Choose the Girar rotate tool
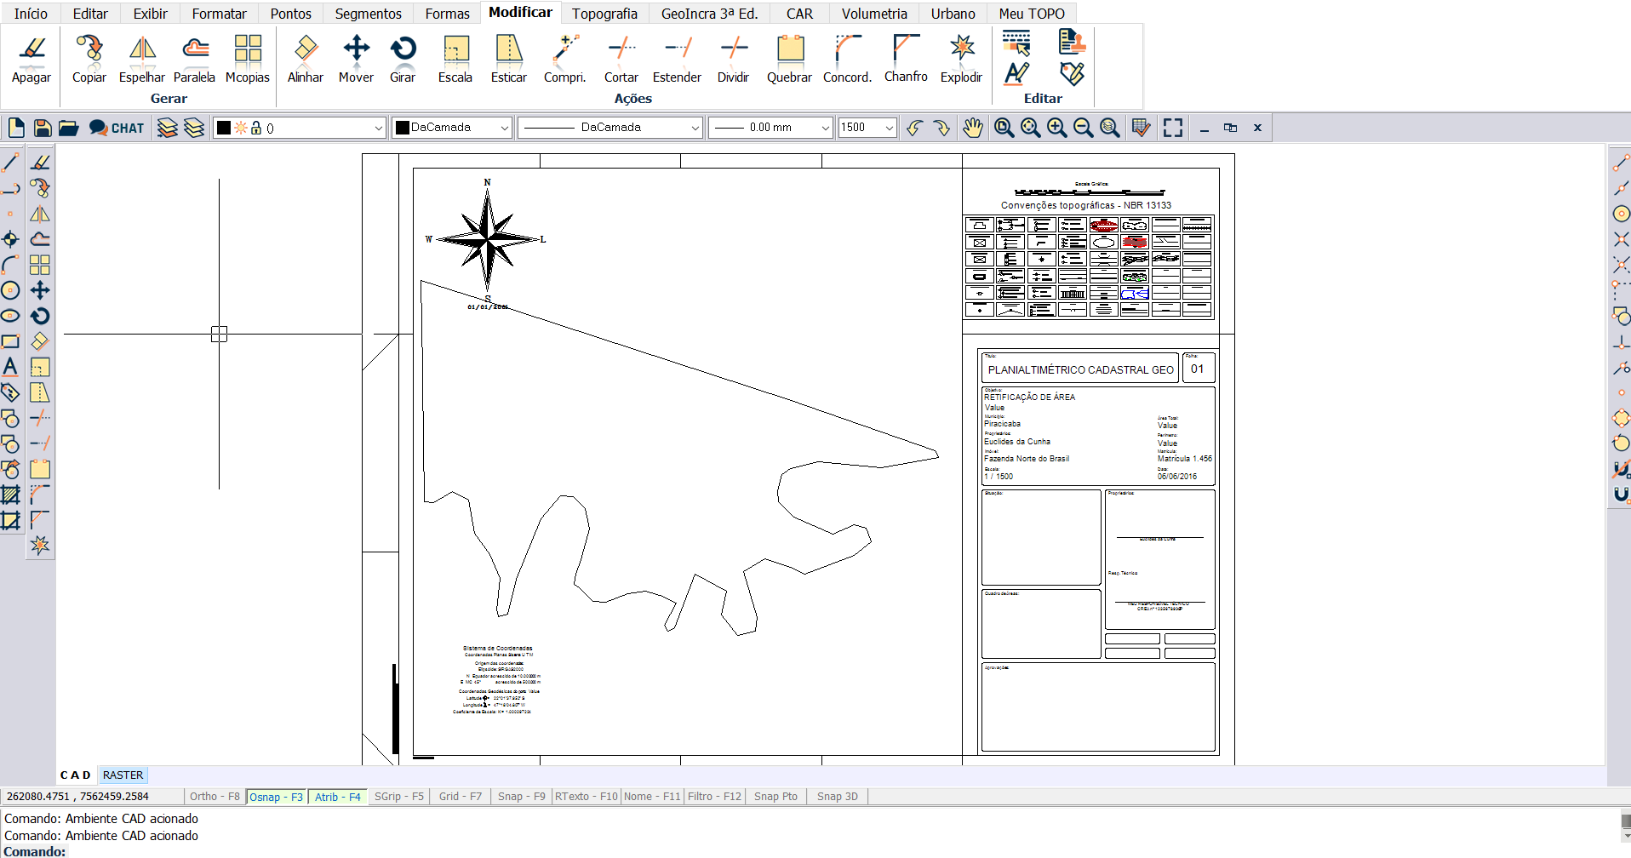This screenshot has width=1631, height=858. coord(403,60)
